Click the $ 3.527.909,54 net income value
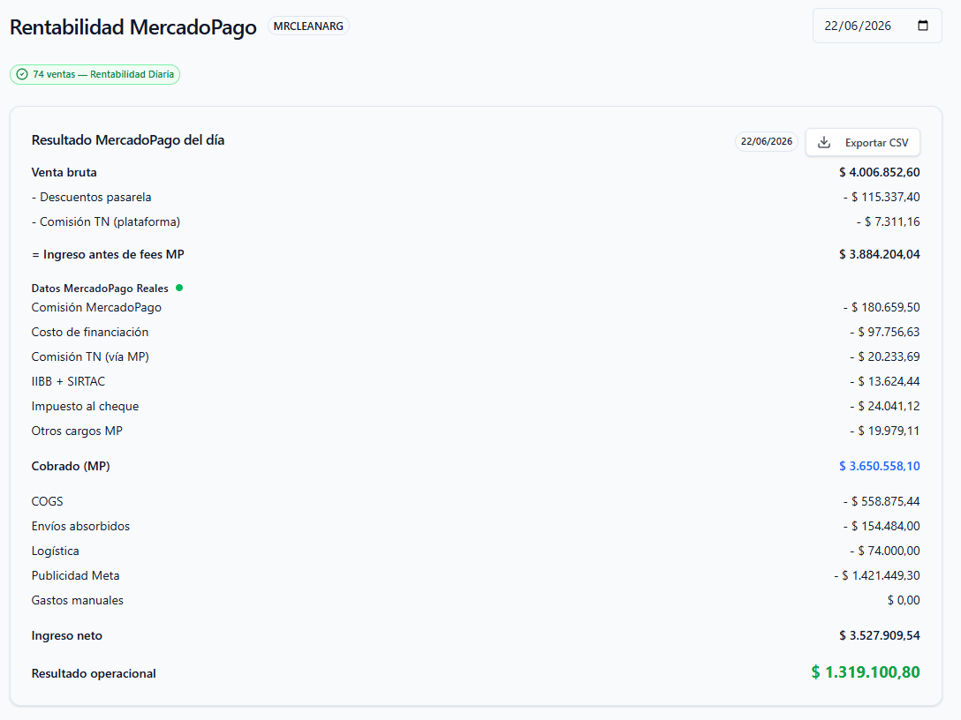Image resolution: width=961 pixels, height=720 pixels. (880, 636)
